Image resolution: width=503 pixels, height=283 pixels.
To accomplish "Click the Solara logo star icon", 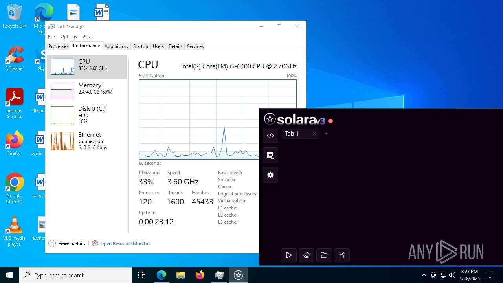I will coord(270,119).
